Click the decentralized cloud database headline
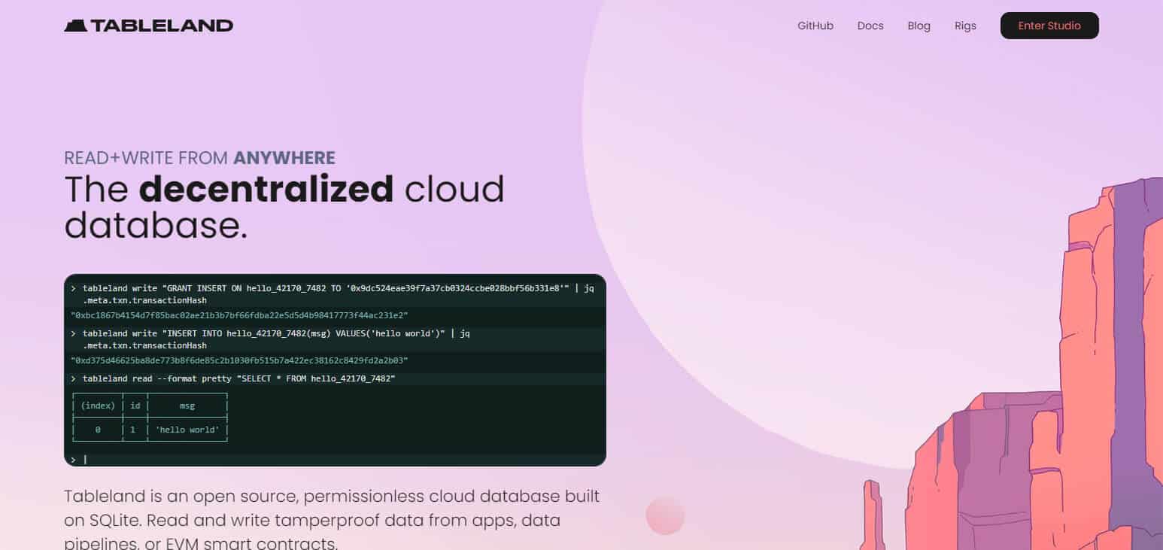Image resolution: width=1163 pixels, height=550 pixels. pyautogui.click(x=284, y=207)
